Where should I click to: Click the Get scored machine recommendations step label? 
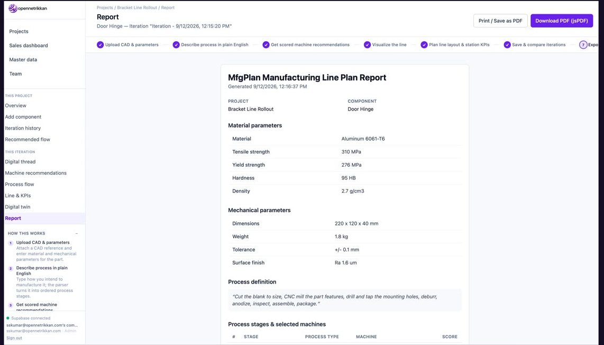tap(310, 45)
